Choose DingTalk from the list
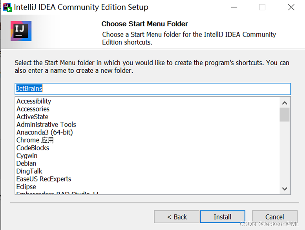This screenshot has height=230, width=305. click(x=29, y=171)
